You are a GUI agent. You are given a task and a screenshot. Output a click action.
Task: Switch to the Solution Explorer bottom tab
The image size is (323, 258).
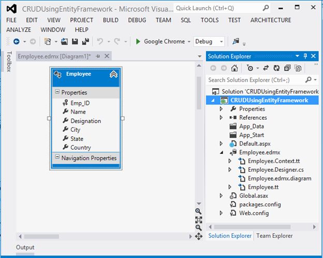[x=230, y=236]
